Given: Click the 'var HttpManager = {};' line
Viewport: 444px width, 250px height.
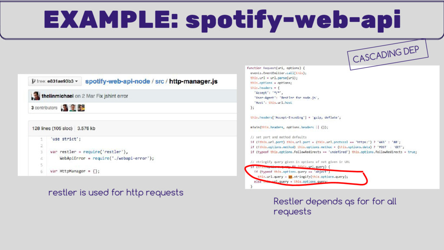Looking at the screenshot, I should [75, 171].
